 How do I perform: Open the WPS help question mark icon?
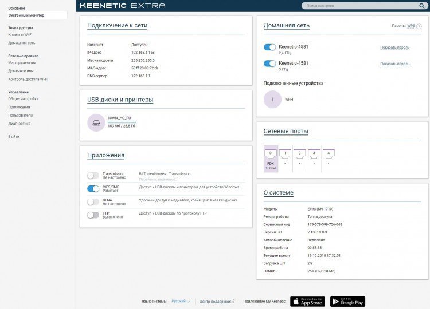click(x=419, y=26)
